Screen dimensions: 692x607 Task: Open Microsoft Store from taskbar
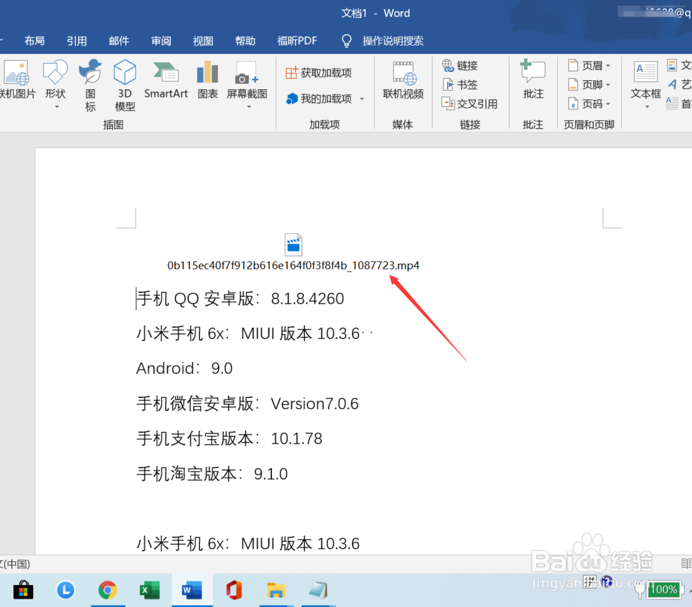(x=23, y=590)
